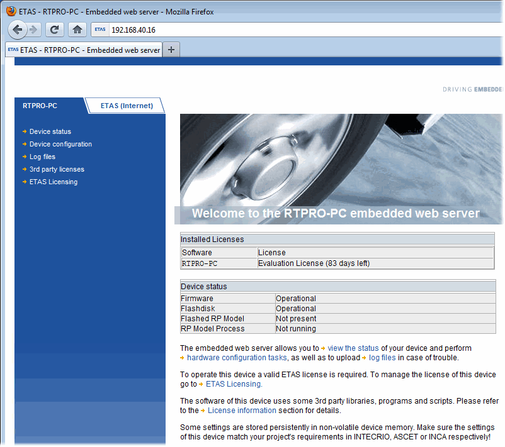Open ETAS Licensing in the sidebar
Image resolution: width=505 pixels, height=447 pixels.
(x=54, y=182)
